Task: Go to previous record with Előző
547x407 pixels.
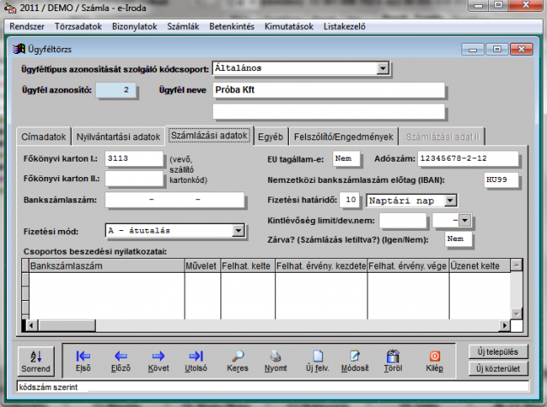Action: (x=121, y=360)
